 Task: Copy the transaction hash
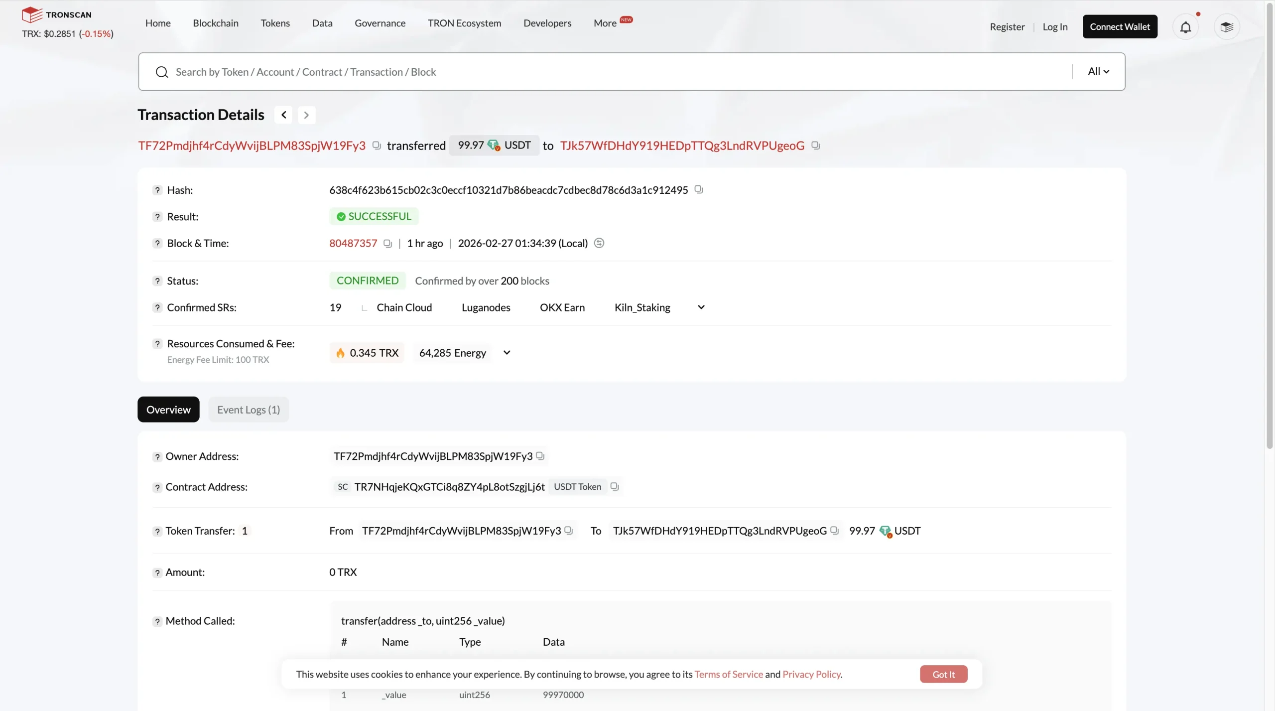point(698,189)
